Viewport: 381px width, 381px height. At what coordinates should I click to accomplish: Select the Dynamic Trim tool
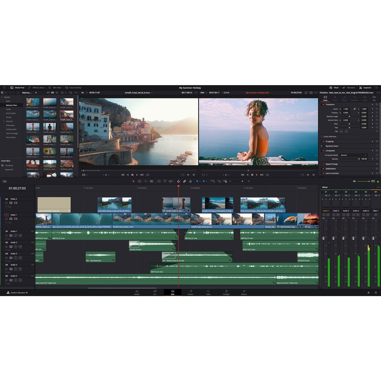point(146,181)
